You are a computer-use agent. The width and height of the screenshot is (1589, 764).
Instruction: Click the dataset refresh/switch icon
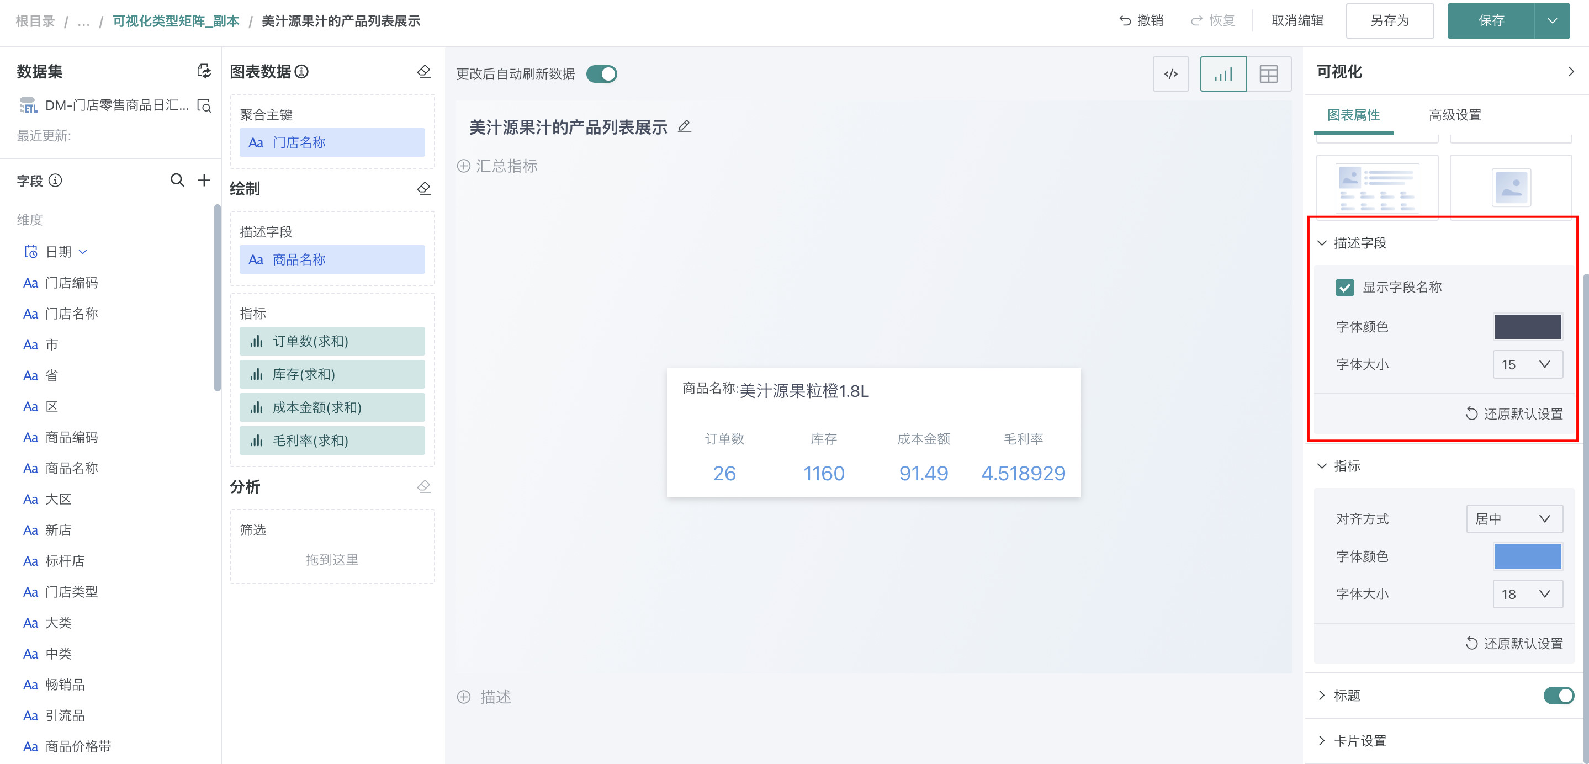(x=204, y=72)
